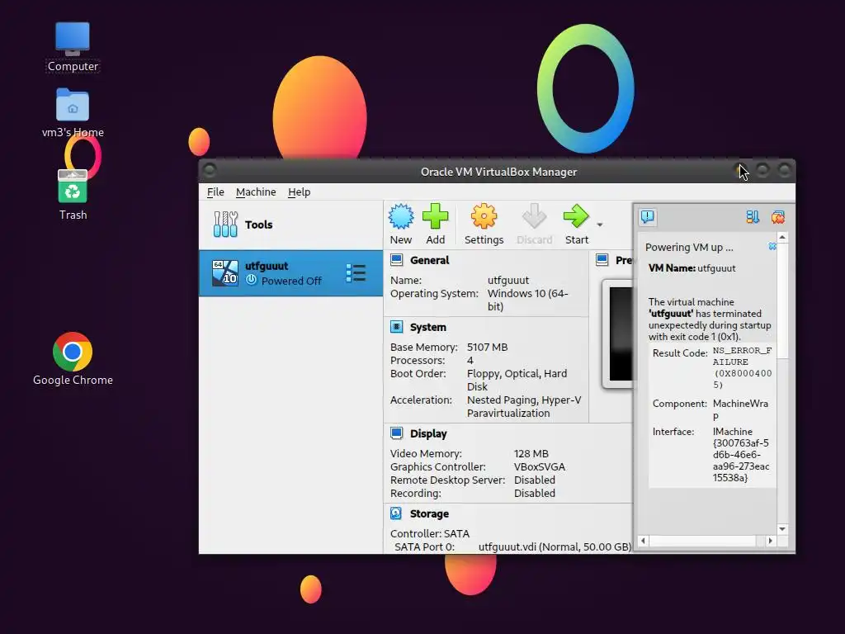Dismiss the Powering VM up notification
Screen dimensions: 845x634
pos(772,246)
